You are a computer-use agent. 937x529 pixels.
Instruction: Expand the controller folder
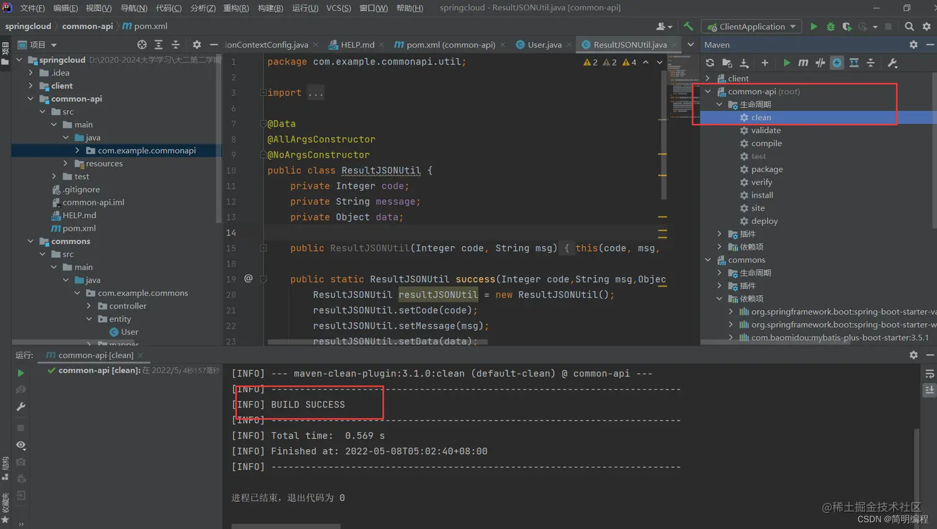(x=89, y=306)
